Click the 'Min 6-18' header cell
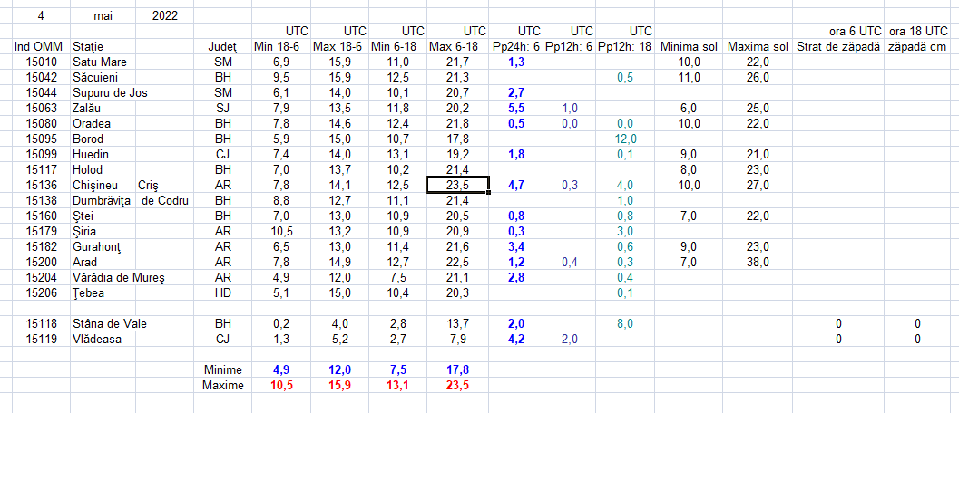This screenshot has height=489, width=959. coord(397,46)
